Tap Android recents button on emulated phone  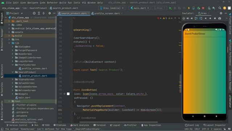(216, 116)
